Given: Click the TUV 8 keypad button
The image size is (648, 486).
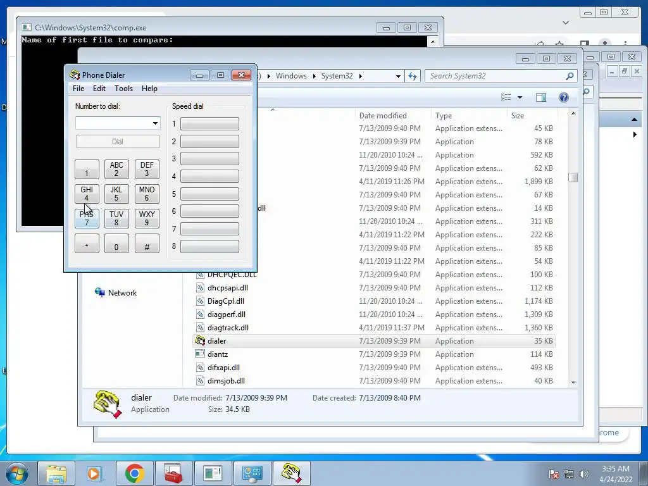Looking at the screenshot, I should (116, 218).
